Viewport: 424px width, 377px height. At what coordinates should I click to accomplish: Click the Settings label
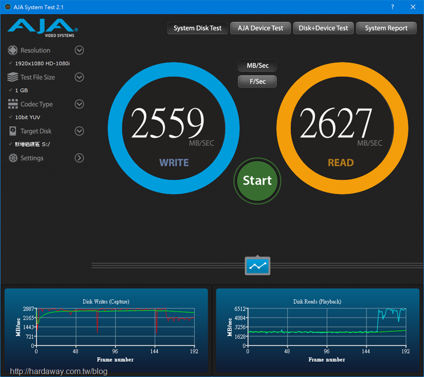[x=32, y=158]
